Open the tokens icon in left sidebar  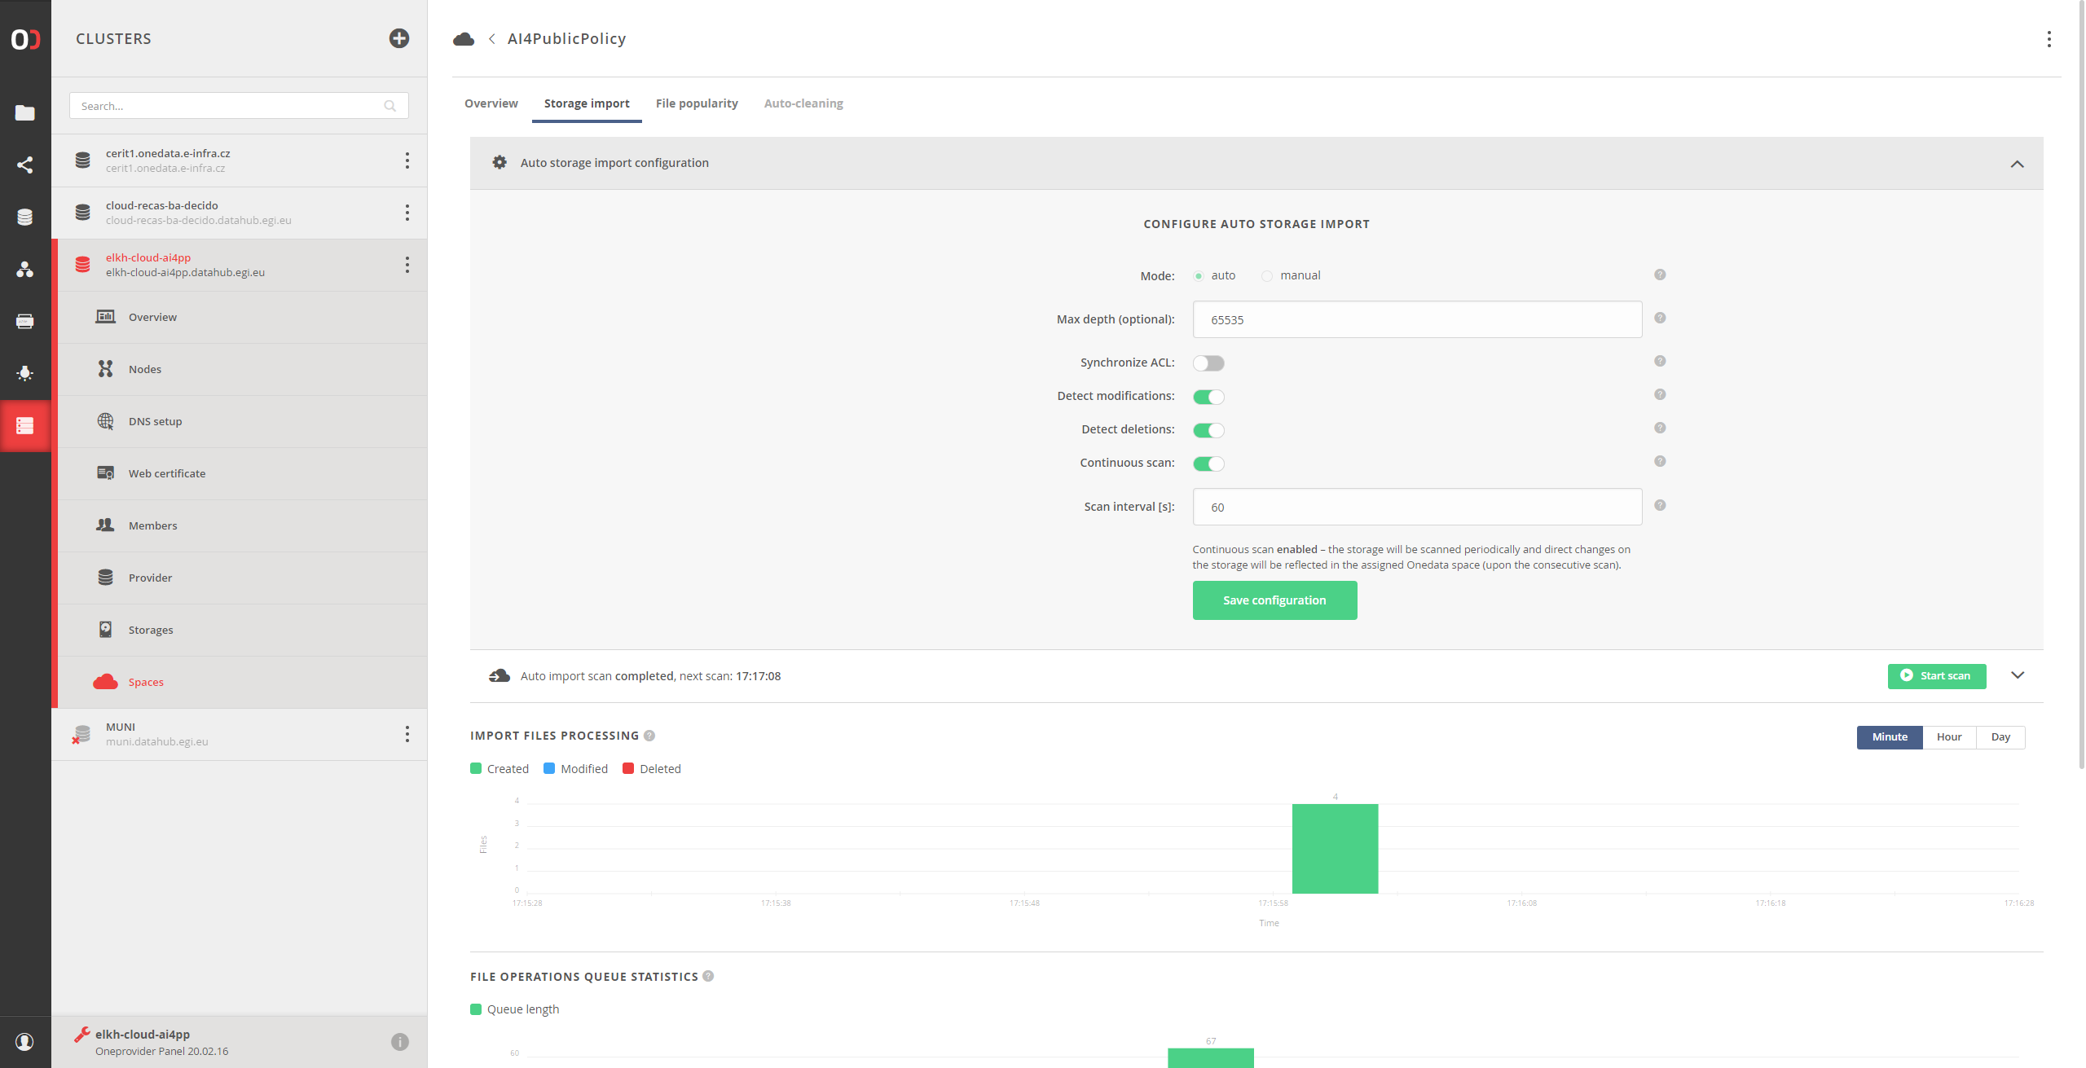click(25, 322)
